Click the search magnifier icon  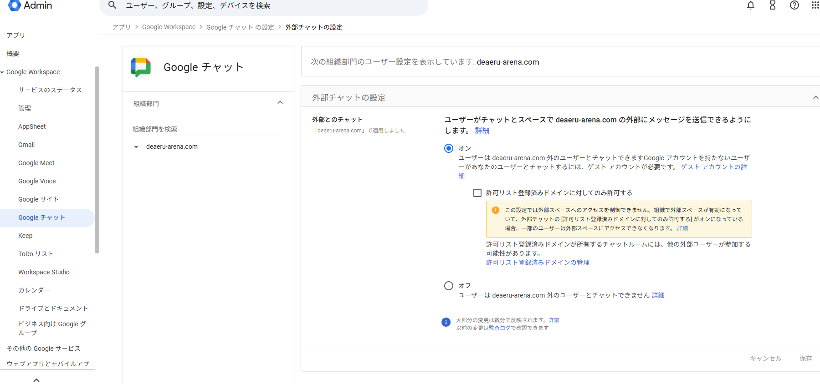pyautogui.click(x=112, y=5)
